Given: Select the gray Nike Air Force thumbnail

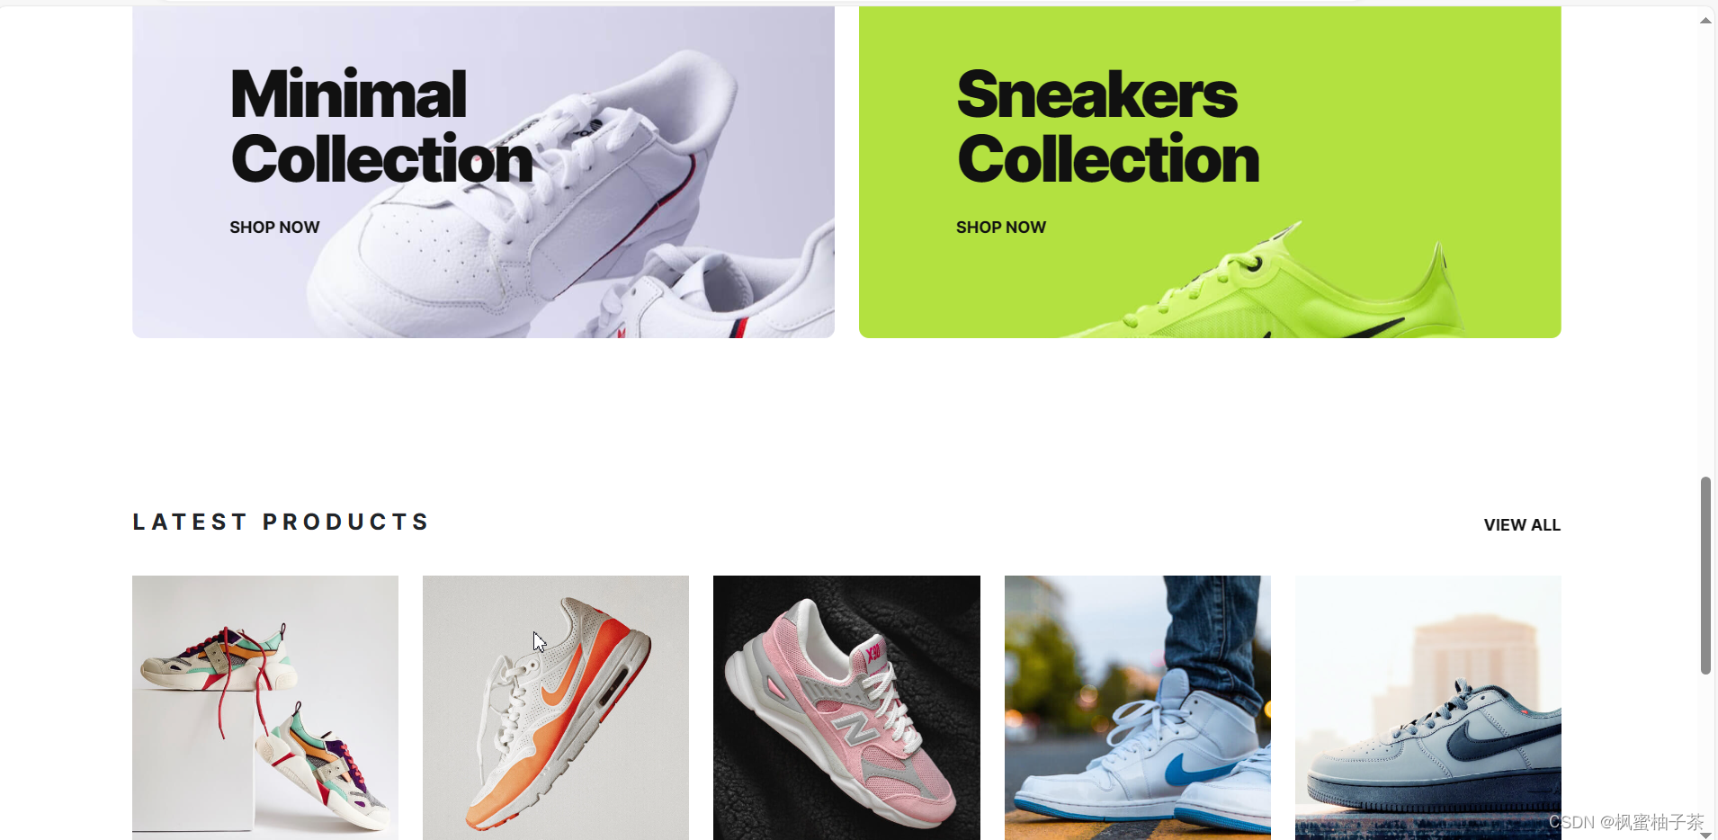Looking at the screenshot, I should click(x=1428, y=708).
